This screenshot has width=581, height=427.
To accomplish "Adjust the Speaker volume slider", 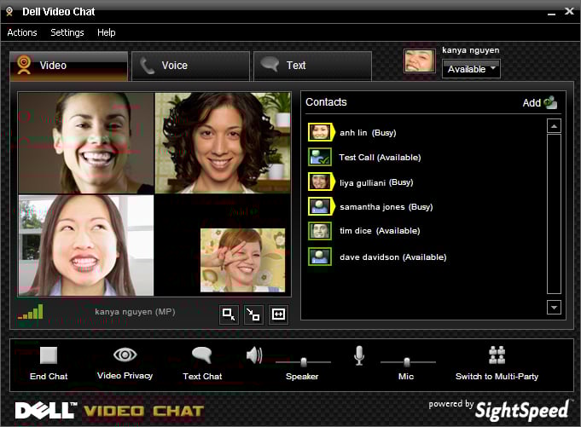I will pos(303,362).
